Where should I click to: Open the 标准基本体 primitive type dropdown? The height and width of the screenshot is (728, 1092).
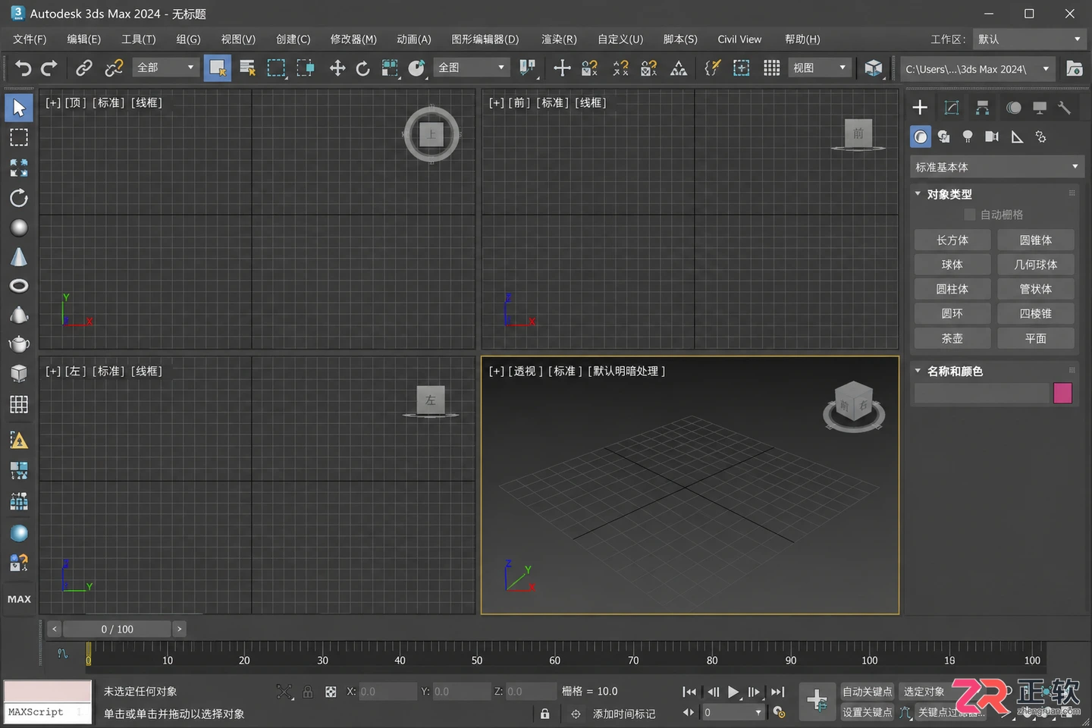pyautogui.click(x=996, y=167)
